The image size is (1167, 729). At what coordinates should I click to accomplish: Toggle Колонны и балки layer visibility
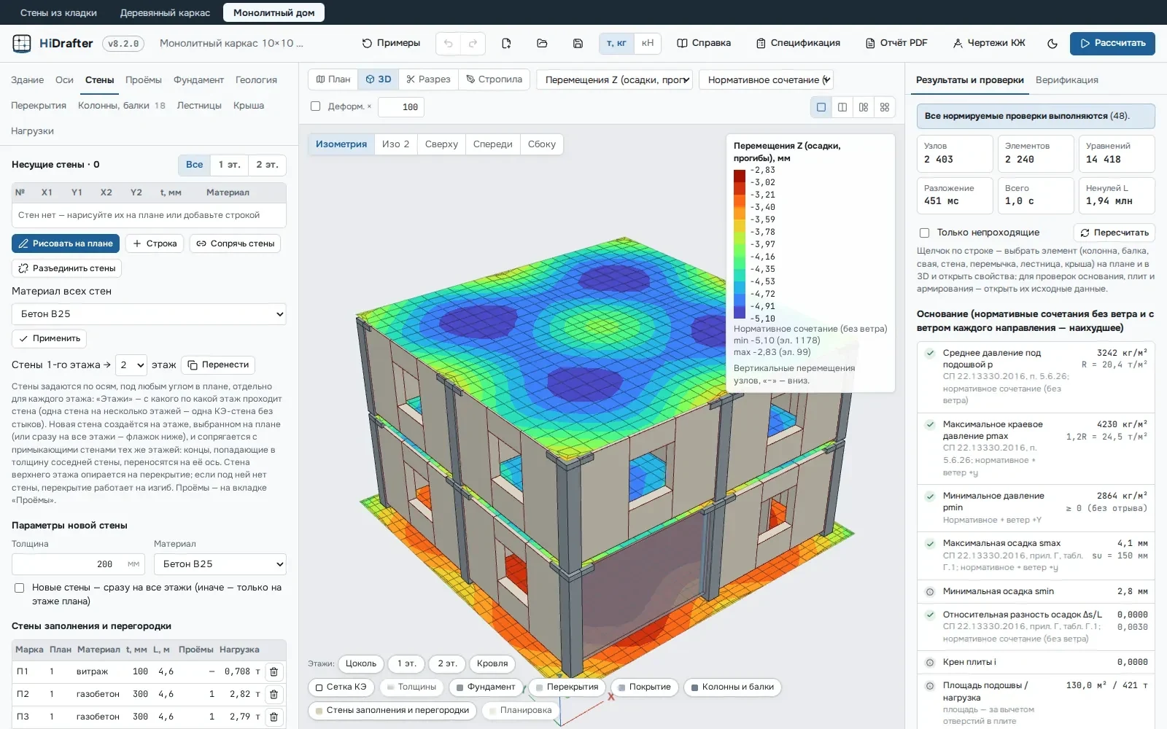click(732, 687)
